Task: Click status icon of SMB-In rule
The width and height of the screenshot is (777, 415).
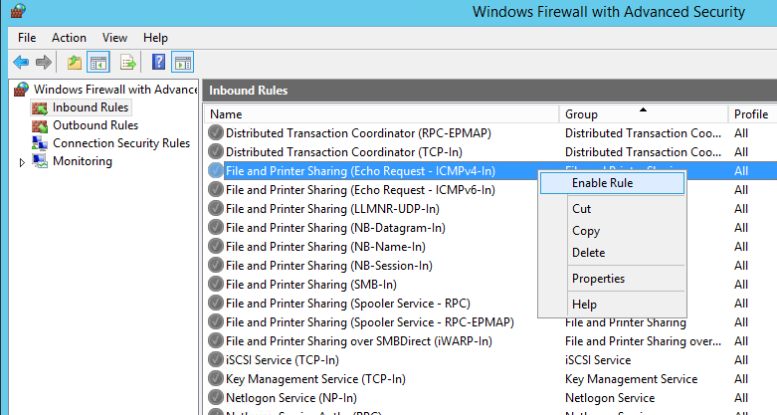Action: [x=216, y=284]
